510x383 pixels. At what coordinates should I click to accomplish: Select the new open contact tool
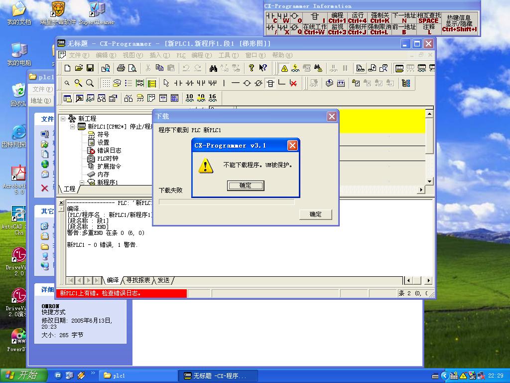178,83
